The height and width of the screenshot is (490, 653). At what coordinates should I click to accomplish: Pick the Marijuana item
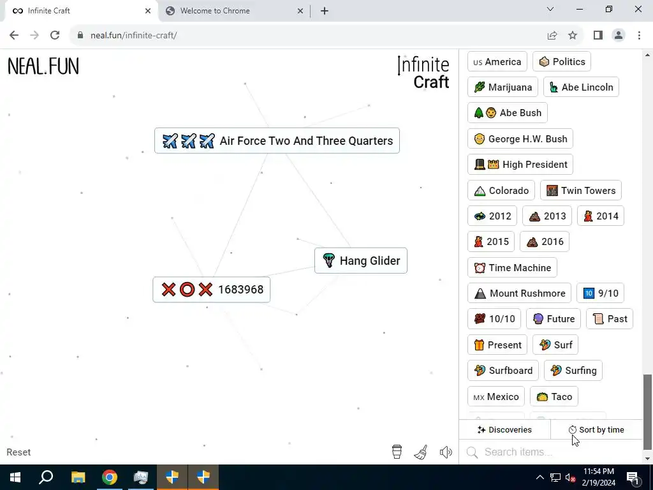pos(503,87)
